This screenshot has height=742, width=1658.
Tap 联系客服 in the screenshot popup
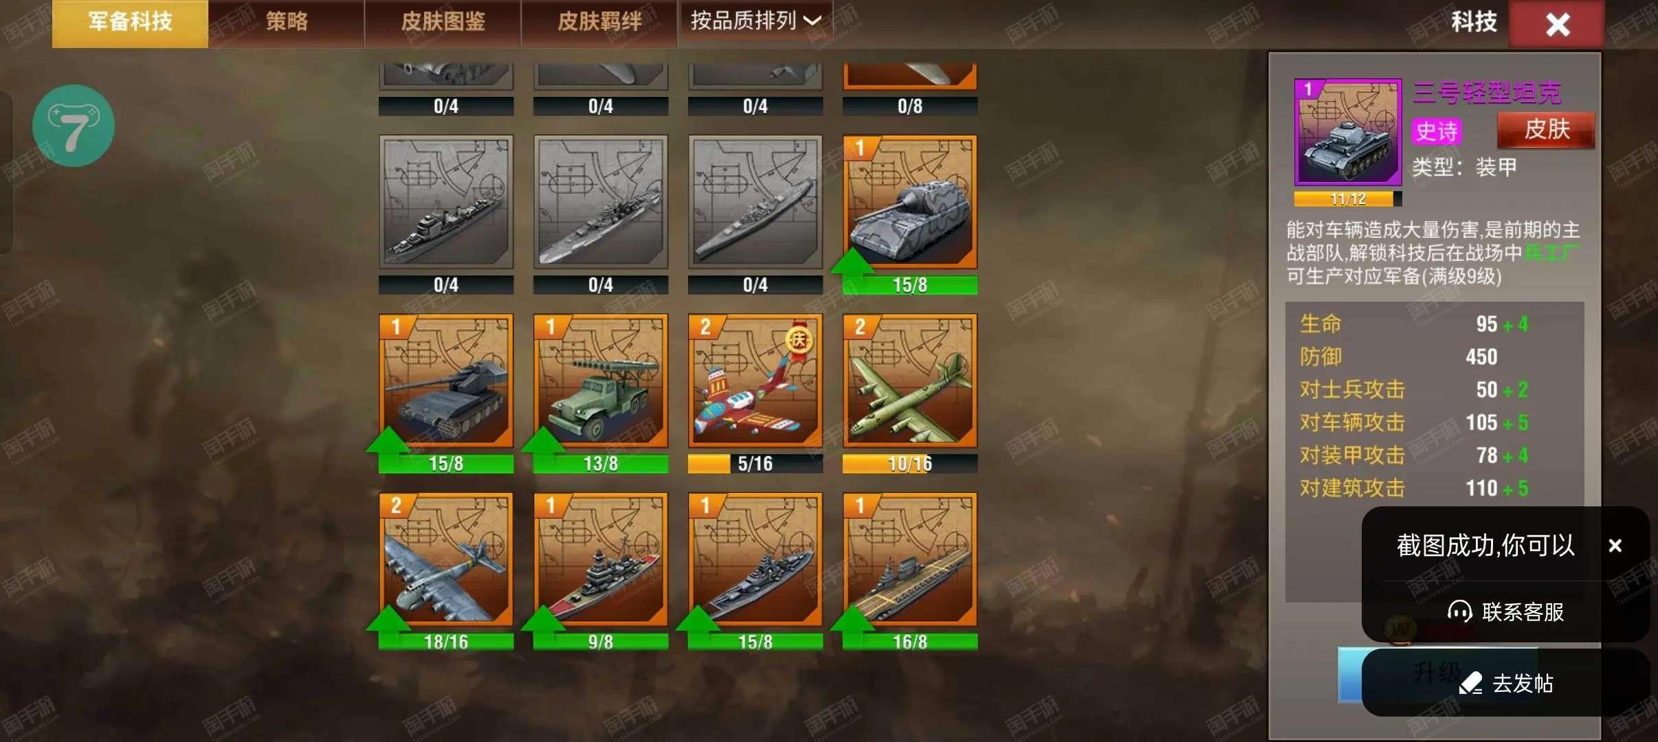click(x=1505, y=611)
